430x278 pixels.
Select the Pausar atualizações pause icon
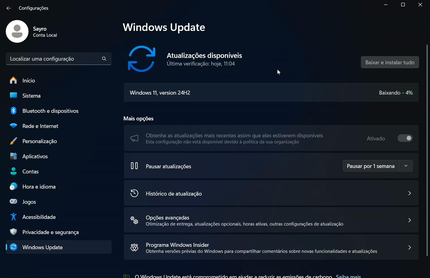pos(134,166)
